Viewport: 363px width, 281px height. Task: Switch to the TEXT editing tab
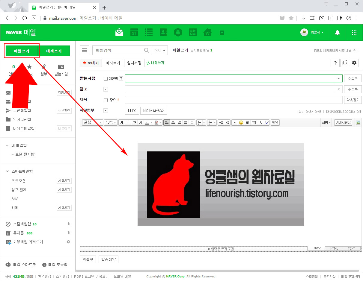[351, 248]
